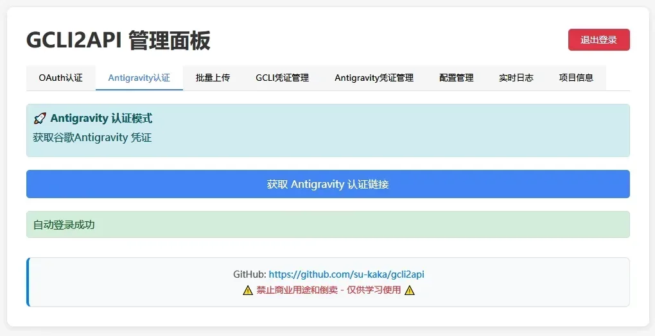Click the GCLI2API 管理面板 page title
This screenshot has width=655, height=336.
coord(118,40)
